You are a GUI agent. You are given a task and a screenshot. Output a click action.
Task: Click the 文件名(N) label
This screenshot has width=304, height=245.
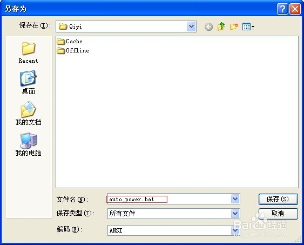72,200
